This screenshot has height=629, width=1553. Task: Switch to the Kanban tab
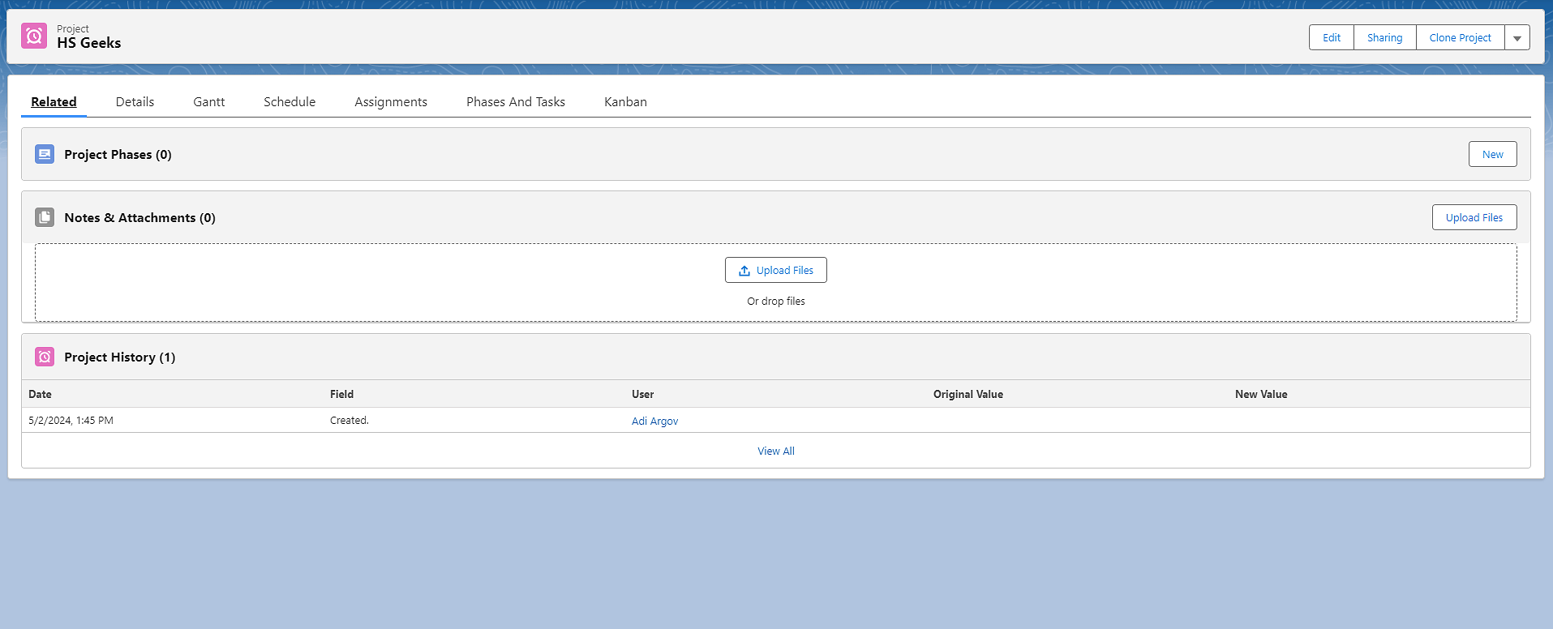tap(625, 102)
